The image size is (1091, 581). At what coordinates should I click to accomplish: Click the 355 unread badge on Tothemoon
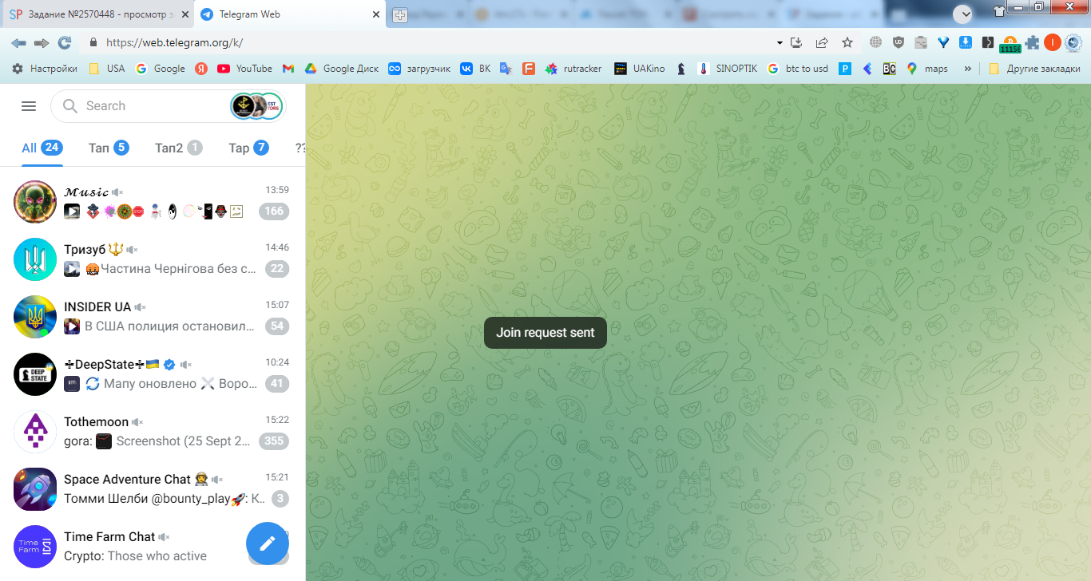point(274,441)
